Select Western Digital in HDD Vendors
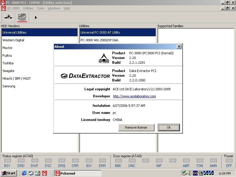Image resolution: width=236 pixels, height=177 pixels. 13,40
